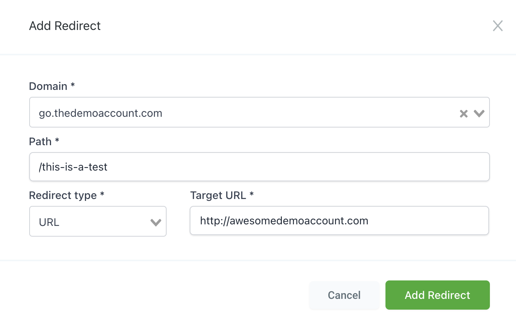Select the URL value in Redirect type
The height and width of the screenshot is (325, 516).
49,222
